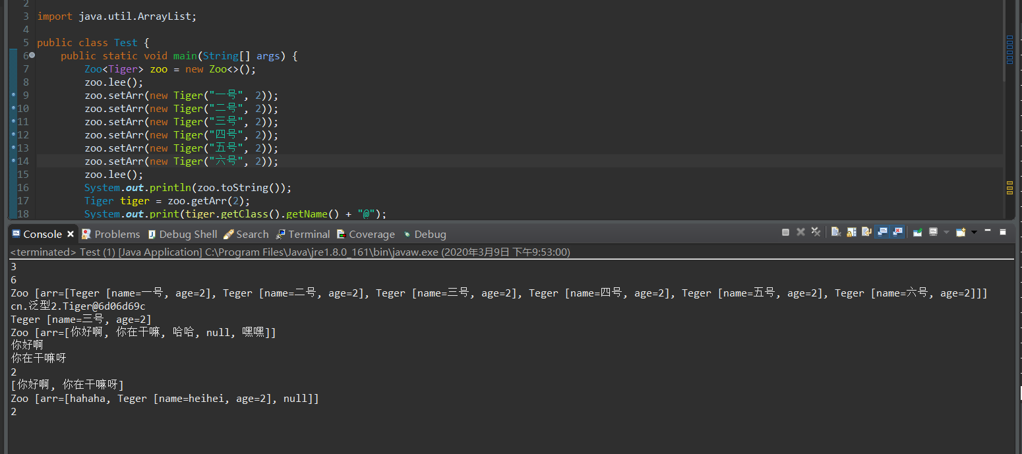1022x454 pixels.
Task: Click console output 'cn.泛型2.Tiger@6d06d69c'
Action: tap(78, 306)
